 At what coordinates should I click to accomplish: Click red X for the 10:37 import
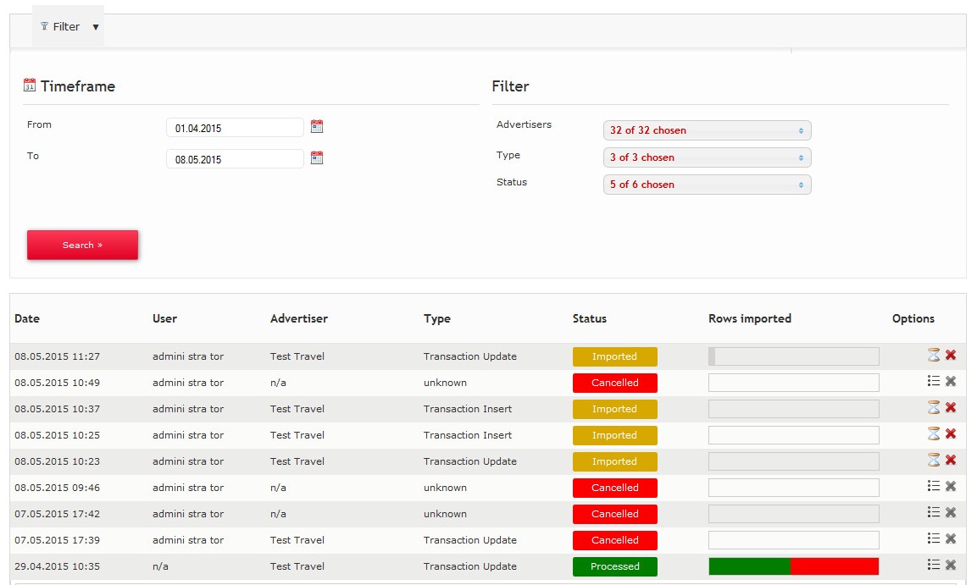(x=951, y=407)
